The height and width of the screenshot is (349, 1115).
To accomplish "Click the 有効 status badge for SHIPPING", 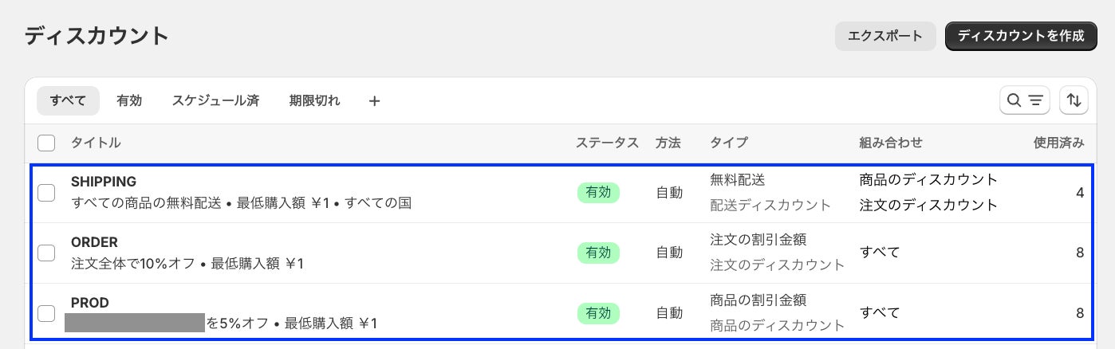I will coord(598,193).
